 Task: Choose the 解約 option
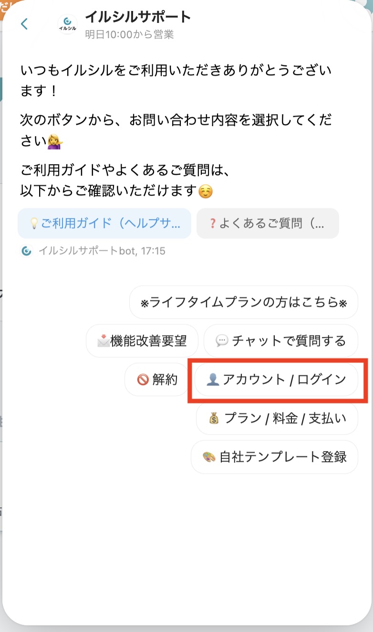[x=157, y=380]
